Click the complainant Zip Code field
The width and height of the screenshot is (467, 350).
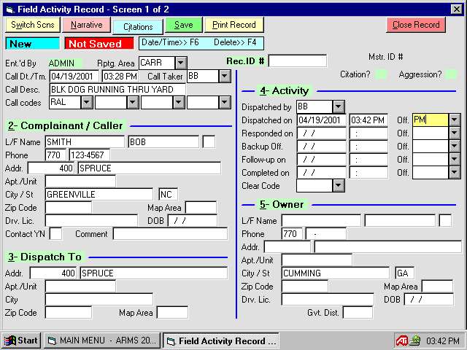point(69,207)
